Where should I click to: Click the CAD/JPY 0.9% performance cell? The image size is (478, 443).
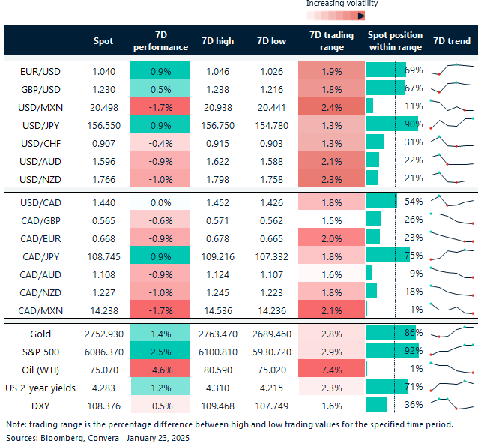pos(160,255)
